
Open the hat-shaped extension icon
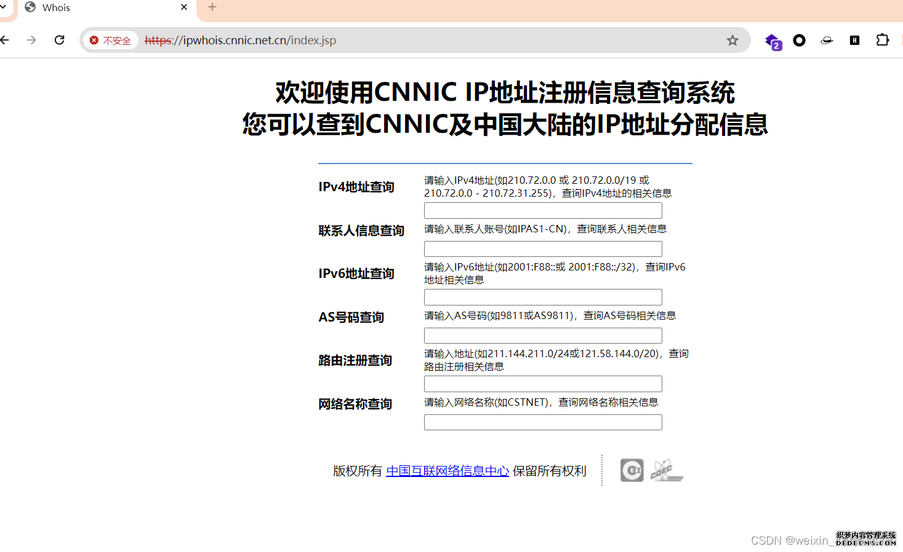click(x=827, y=41)
